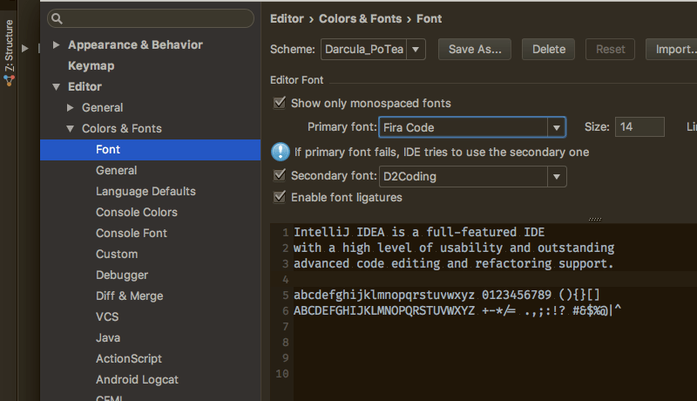Image resolution: width=697 pixels, height=401 pixels.
Task: Click the font Size input field
Action: coord(639,127)
